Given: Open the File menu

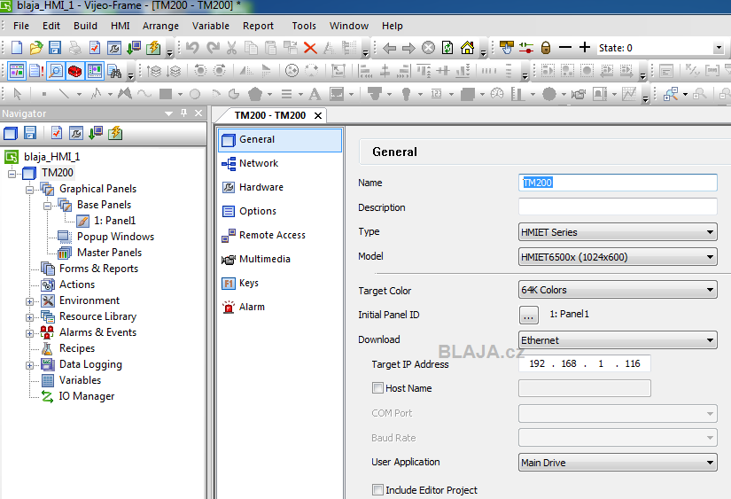Looking at the screenshot, I should tap(21, 26).
